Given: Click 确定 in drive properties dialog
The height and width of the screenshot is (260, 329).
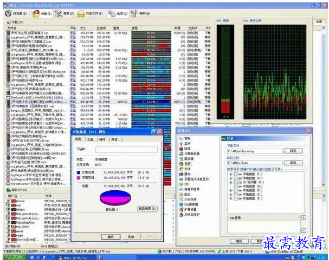Looking at the screenshot, I should pos(111,237).
